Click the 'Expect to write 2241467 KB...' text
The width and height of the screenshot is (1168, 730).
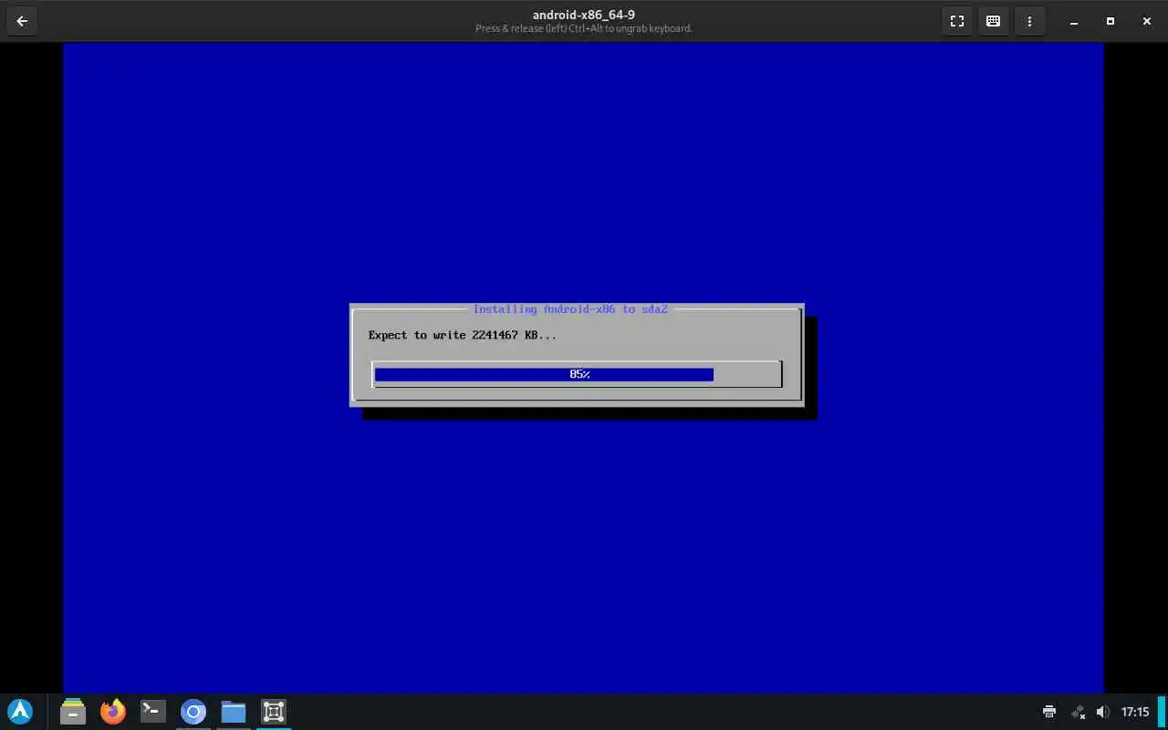coord(463,335)
